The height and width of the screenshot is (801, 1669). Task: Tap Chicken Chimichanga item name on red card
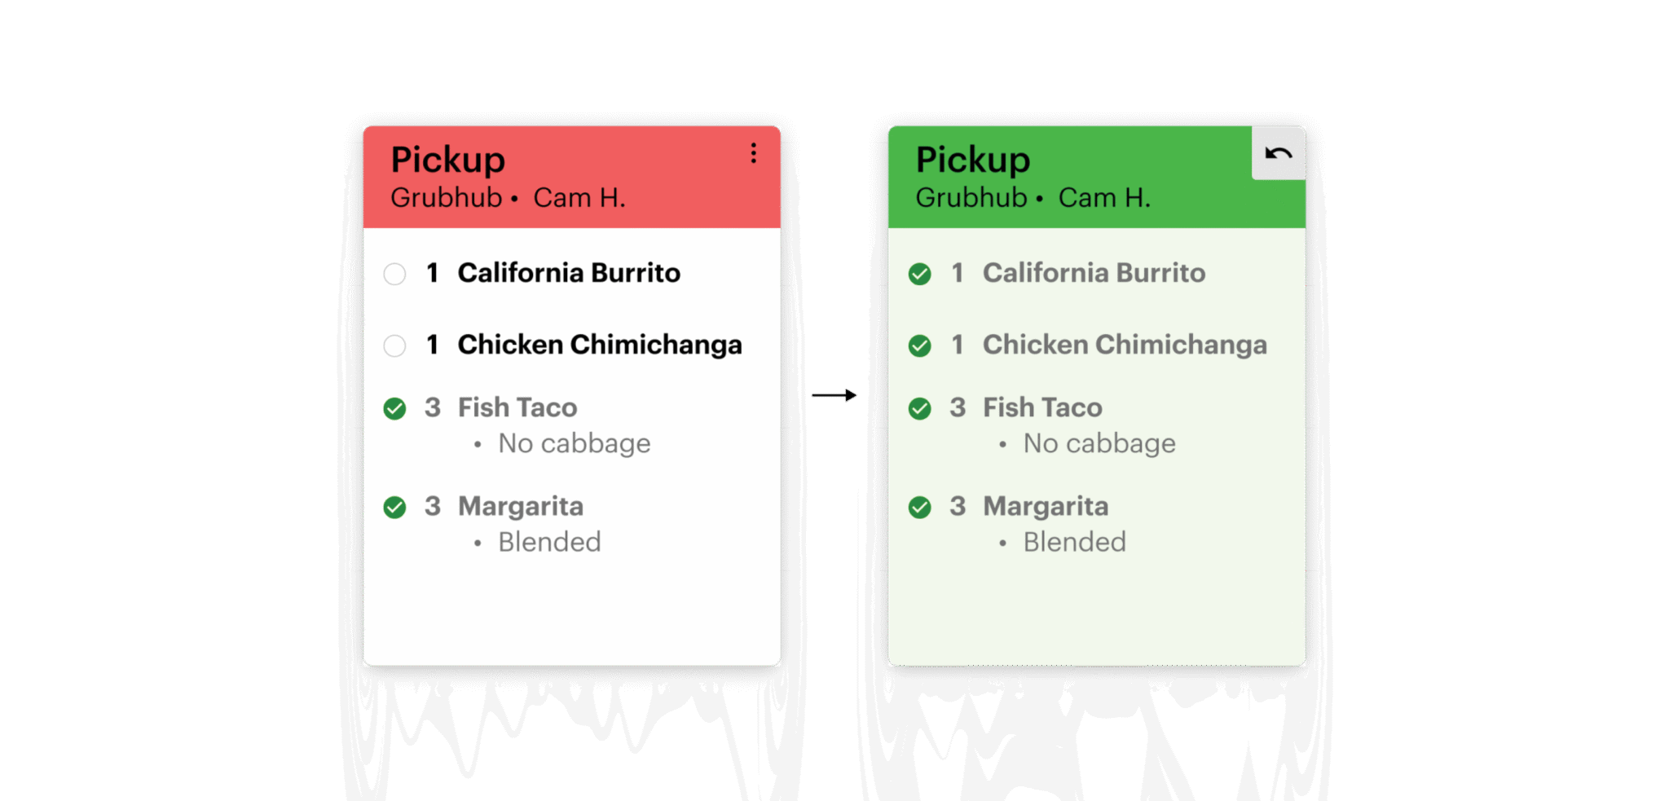click(599, 345)
